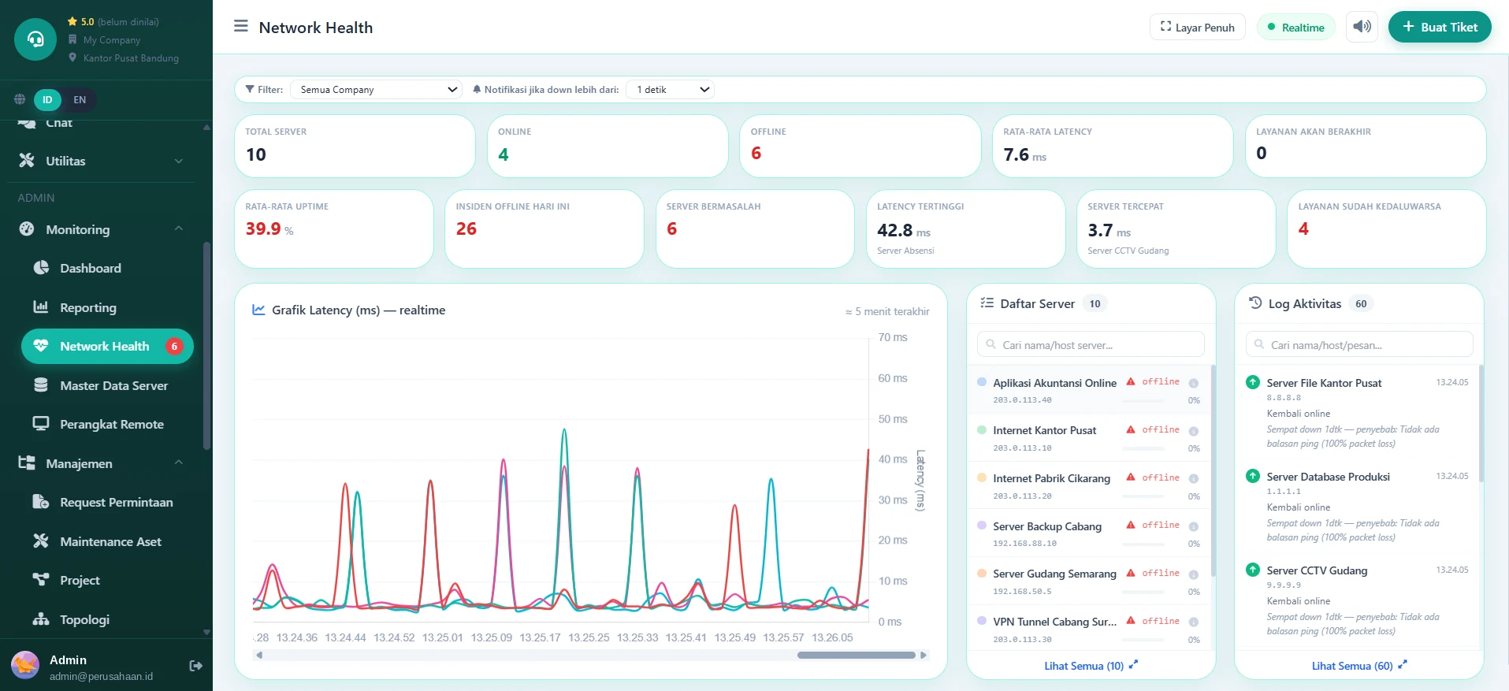Open Request Permintaan page
Image resolution: width=1509 pixels, height=691 pixels.
pyautogui.click(x=107, y=502)
